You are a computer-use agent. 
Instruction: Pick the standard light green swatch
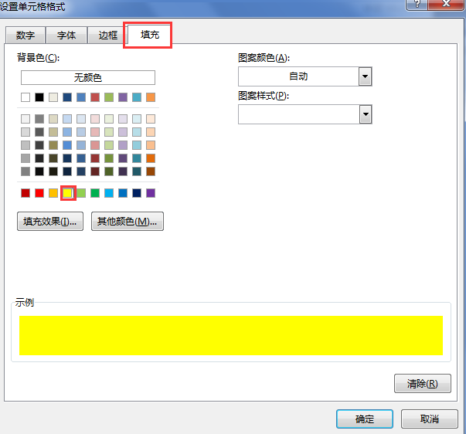pos(81,193)
